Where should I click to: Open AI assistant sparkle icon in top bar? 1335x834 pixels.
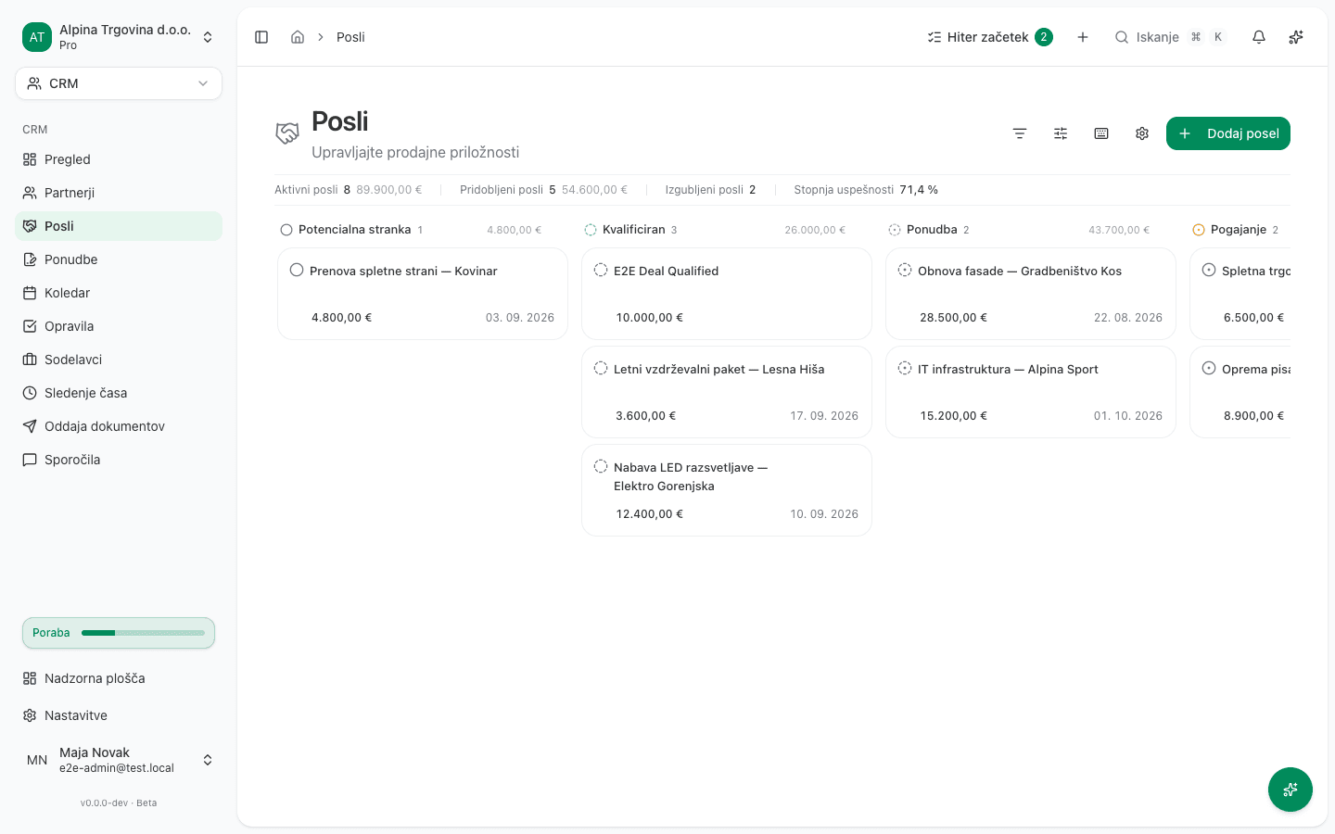pos(1296,37)
